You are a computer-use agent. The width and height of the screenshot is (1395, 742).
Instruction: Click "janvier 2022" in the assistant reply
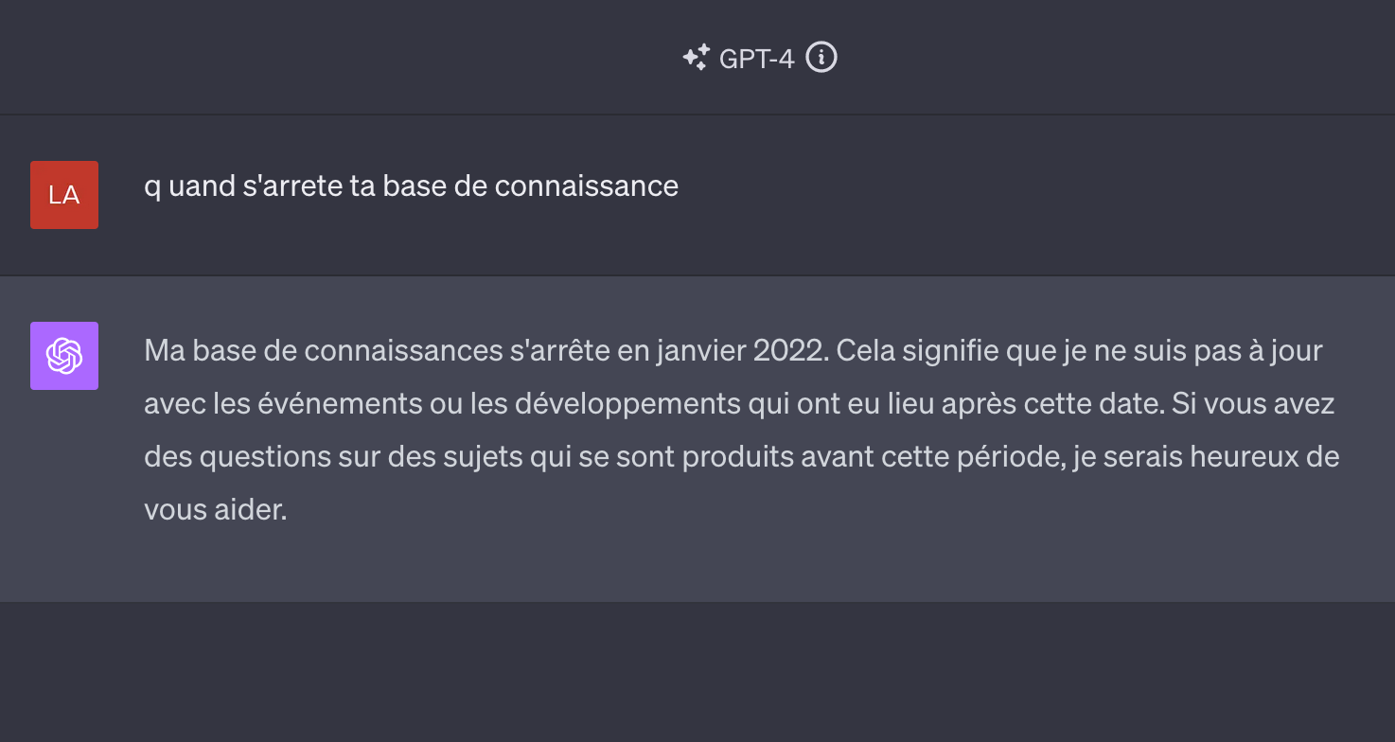point(748,351)
